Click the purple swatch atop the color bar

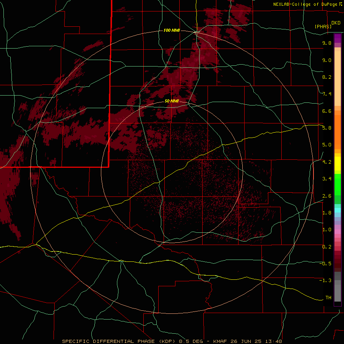point(338,38)
